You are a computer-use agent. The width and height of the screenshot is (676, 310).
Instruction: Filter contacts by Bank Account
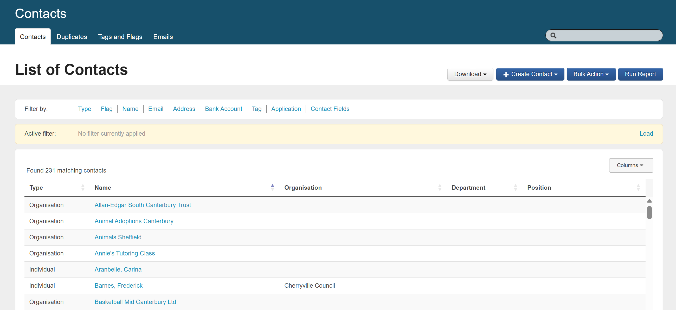(x=223, y=109)
